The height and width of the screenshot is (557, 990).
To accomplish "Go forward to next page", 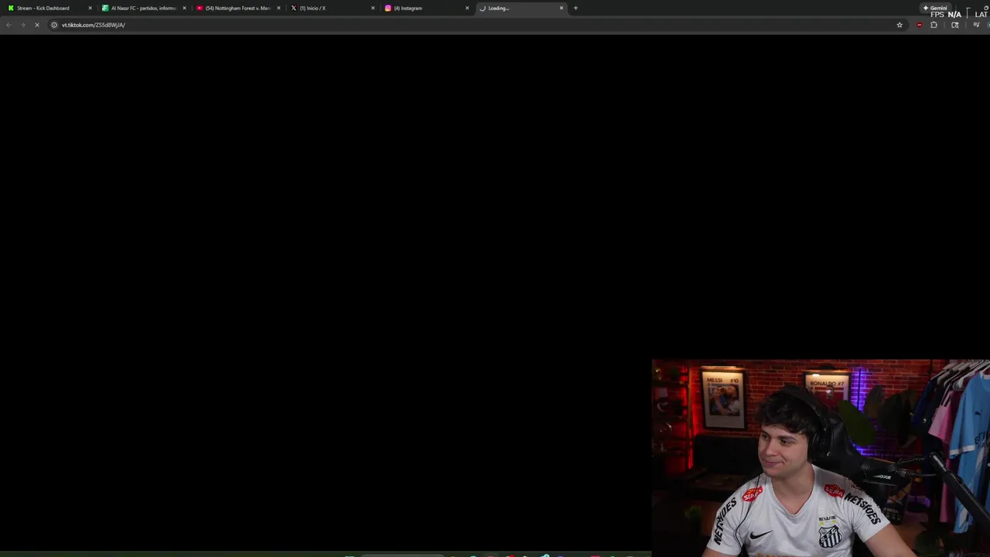I will click(22, 25).
